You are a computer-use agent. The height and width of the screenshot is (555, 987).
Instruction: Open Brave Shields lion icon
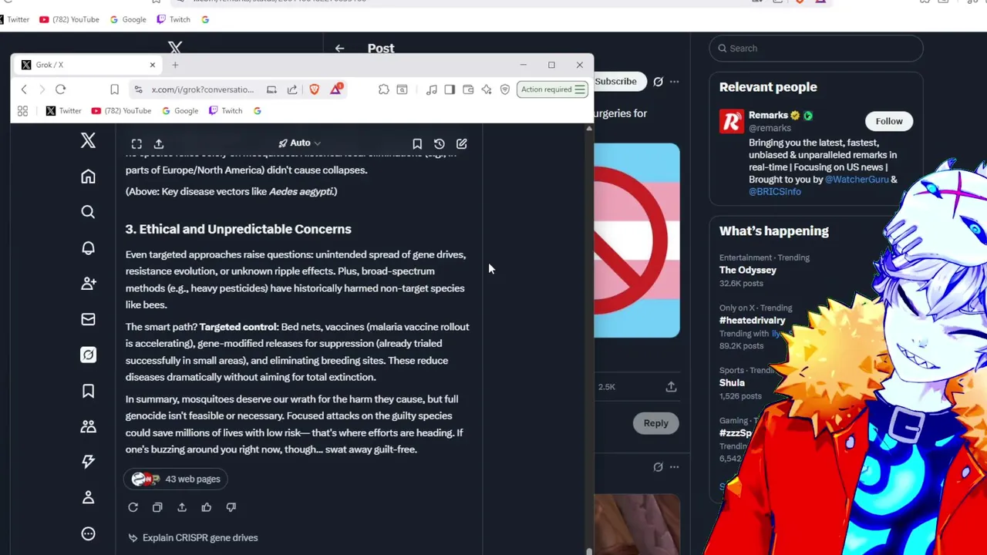tap(314, 89)
